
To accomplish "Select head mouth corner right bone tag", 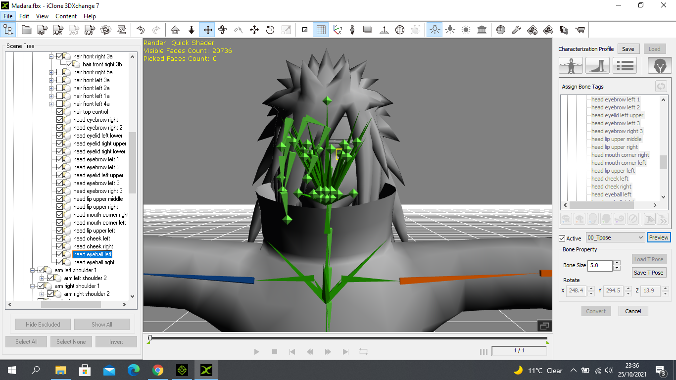I will [x=620, y=155].
